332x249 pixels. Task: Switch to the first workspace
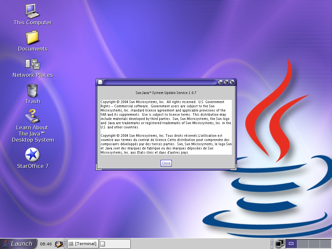291,244
